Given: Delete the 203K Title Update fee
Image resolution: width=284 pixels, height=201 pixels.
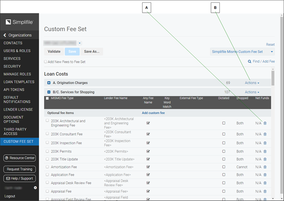Looking at the screenshot, I should (265, 159).
